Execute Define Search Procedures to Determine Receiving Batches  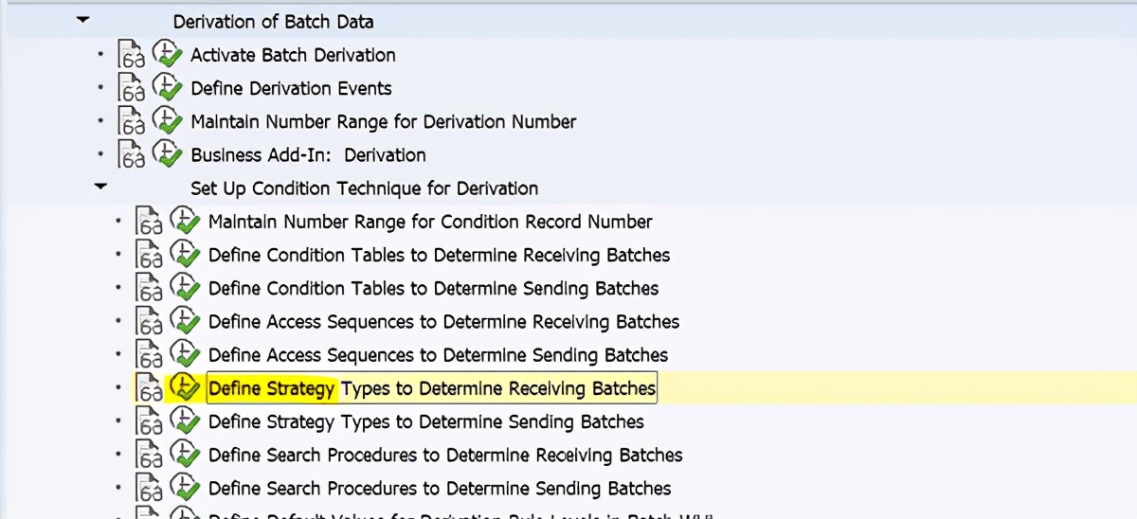[185, 456]
